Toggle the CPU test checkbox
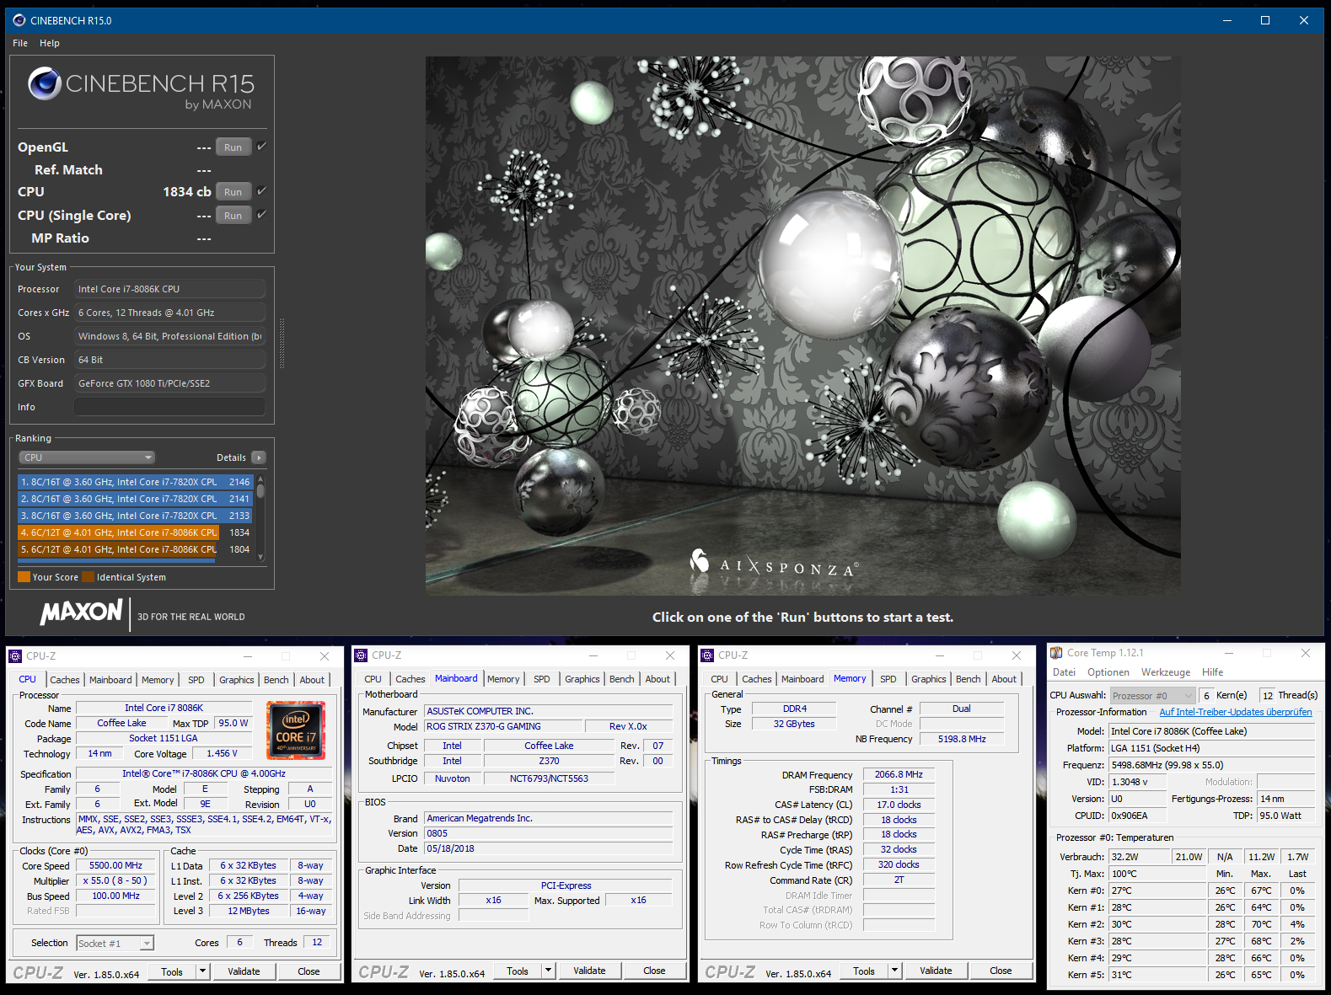This screenshot has height=995, width=1331. tap(261, 191)
